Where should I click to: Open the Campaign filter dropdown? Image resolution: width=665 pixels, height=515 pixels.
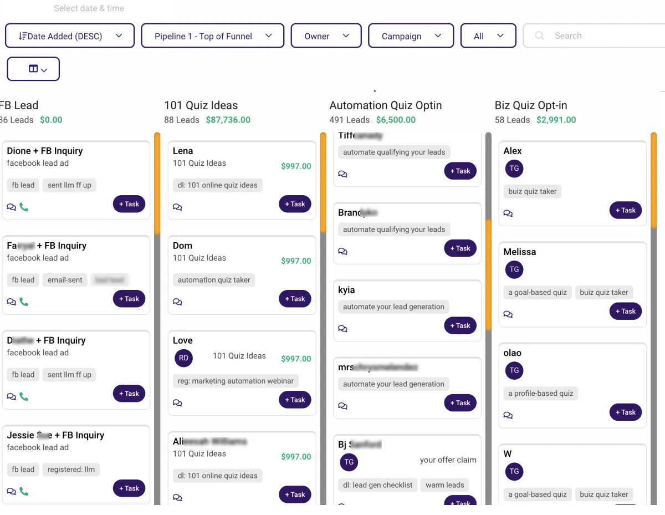pyautogui.click(x=411, y=36)
